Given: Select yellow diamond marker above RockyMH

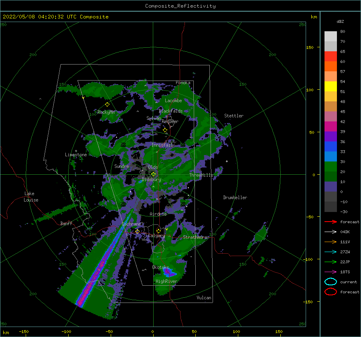Looking at the screenshot, I should [x=107, y=105].
